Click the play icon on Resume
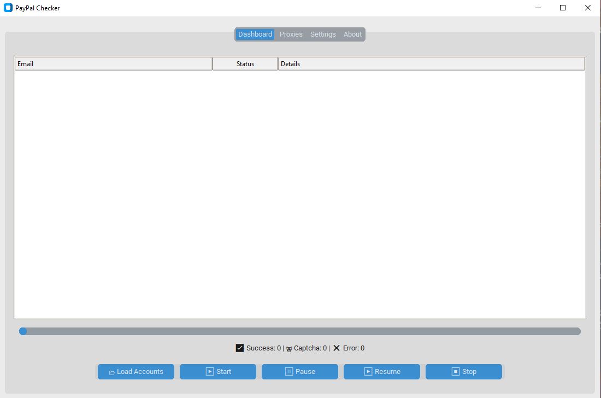 [368, 372]
